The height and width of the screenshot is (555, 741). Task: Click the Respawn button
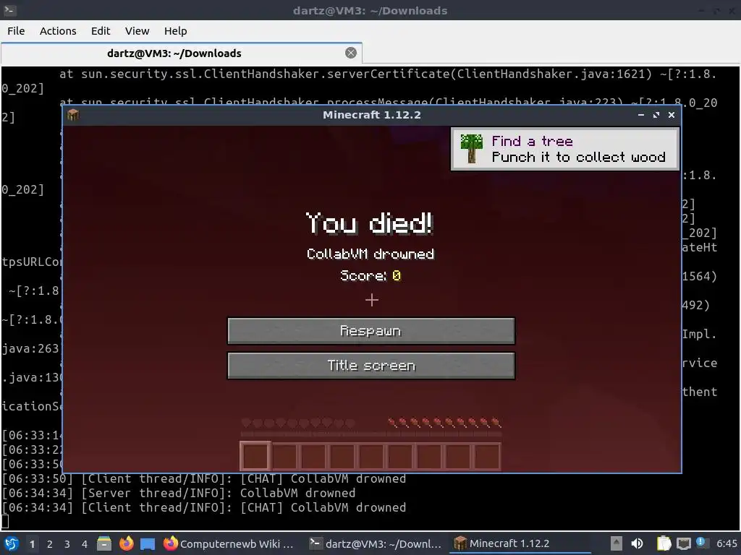(371, 331)
